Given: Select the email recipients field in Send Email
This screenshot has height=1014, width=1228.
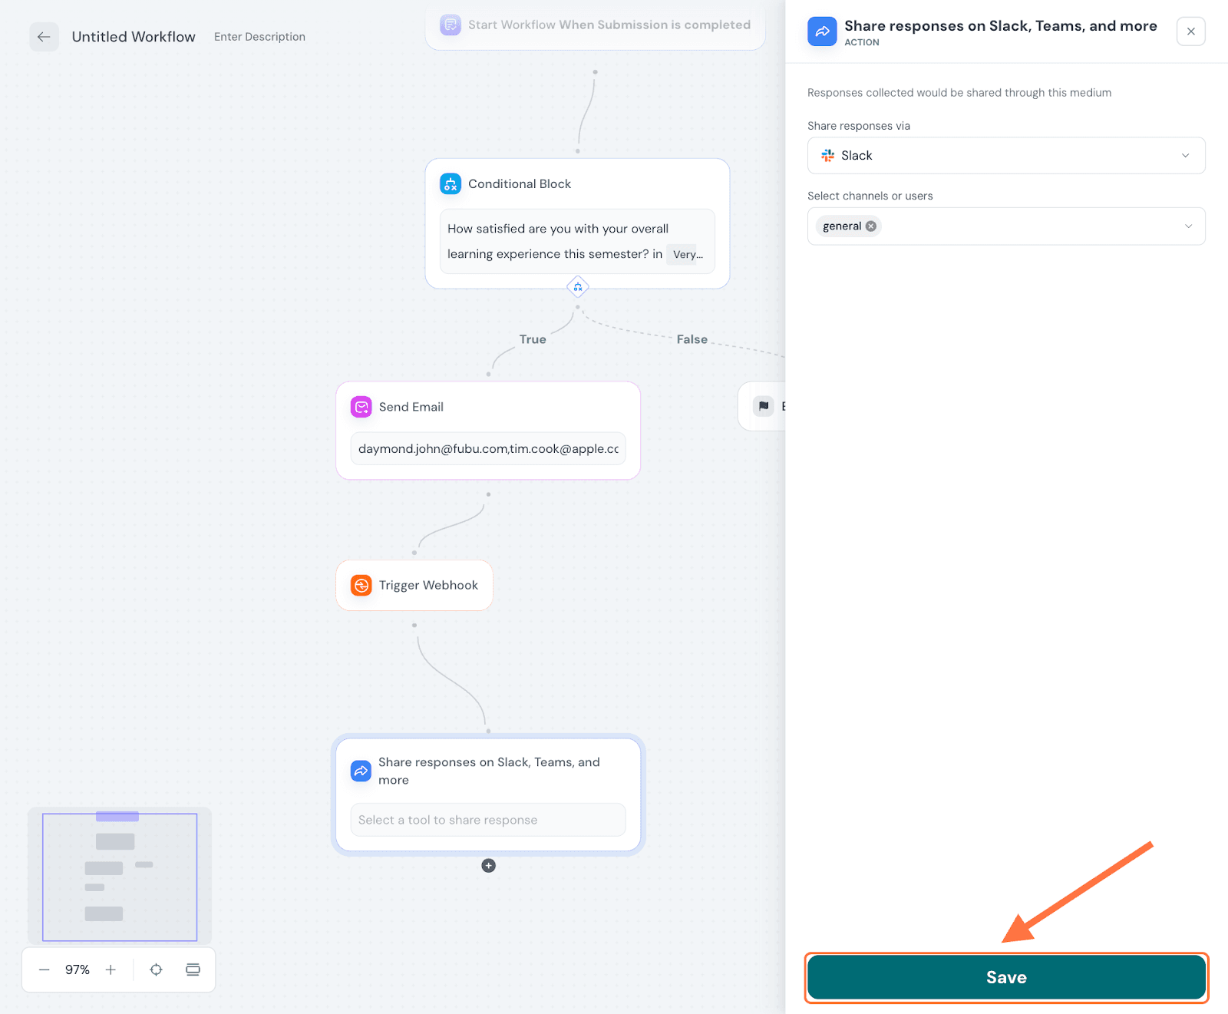Looking at the screenshot, I should (x=488, y=449).
